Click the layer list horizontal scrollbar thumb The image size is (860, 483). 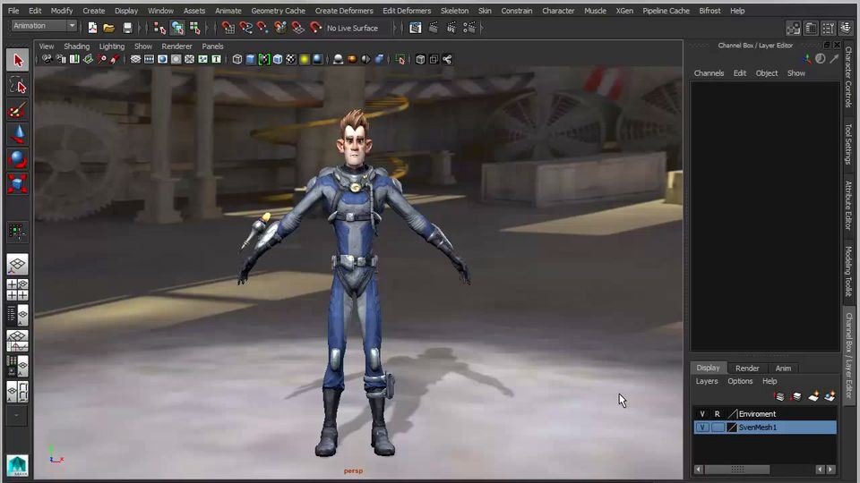tap(737, 470)
